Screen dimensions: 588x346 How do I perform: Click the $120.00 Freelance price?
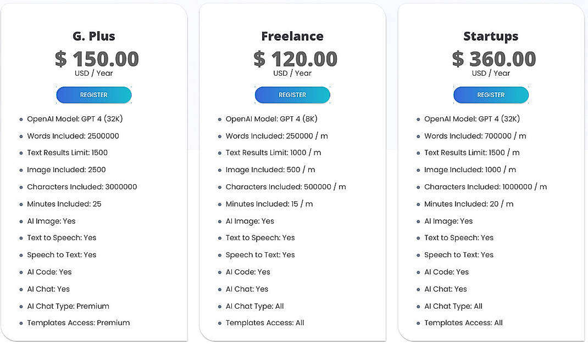pyautogui.click(x=295, y=59)
